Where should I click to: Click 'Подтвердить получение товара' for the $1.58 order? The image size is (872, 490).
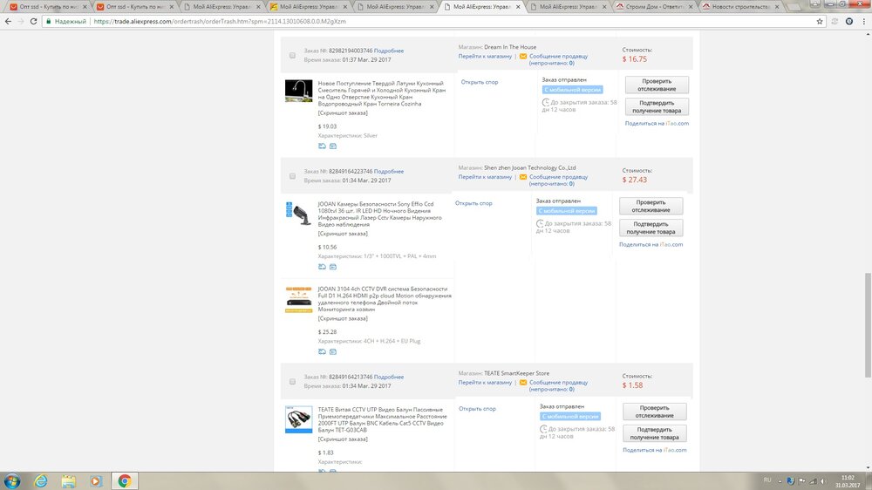[x=655, y=433]
